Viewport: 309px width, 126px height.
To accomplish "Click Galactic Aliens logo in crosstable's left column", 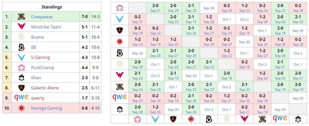I will [119, 30].
